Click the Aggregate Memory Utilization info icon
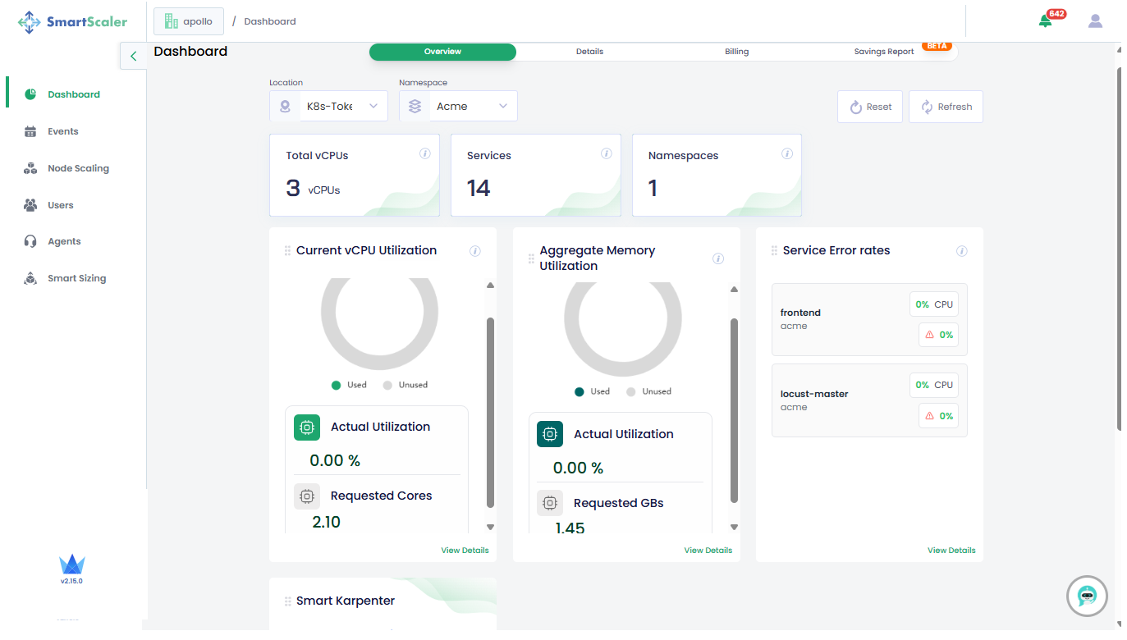 click(x=718, y=258)
